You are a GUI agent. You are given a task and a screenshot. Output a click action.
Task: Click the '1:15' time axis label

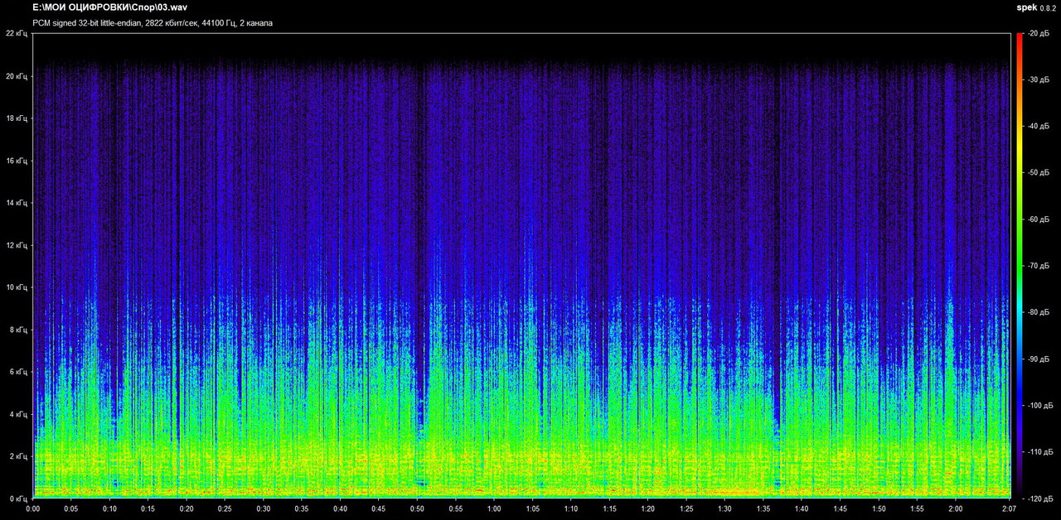tap(610, 509)
